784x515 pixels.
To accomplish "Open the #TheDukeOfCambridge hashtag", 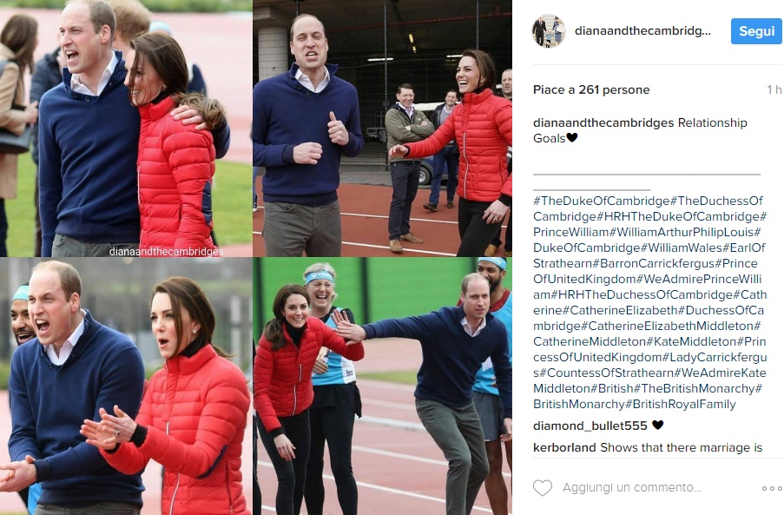I will click(602, 201).
